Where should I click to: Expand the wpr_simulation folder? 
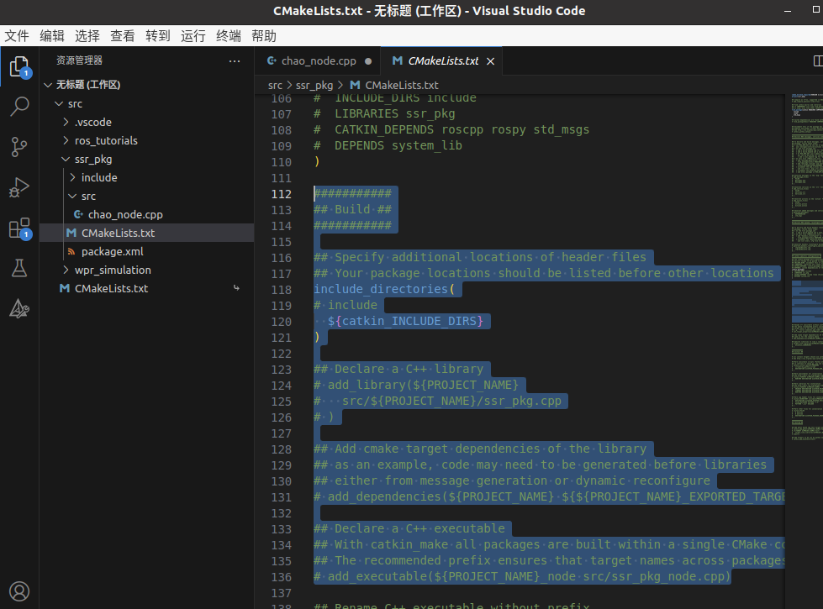coord(66,270)
